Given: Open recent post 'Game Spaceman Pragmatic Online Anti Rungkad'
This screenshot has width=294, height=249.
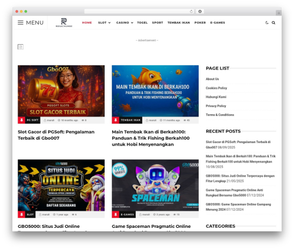Looking at the screenshot, I should [x=235, y=192].
